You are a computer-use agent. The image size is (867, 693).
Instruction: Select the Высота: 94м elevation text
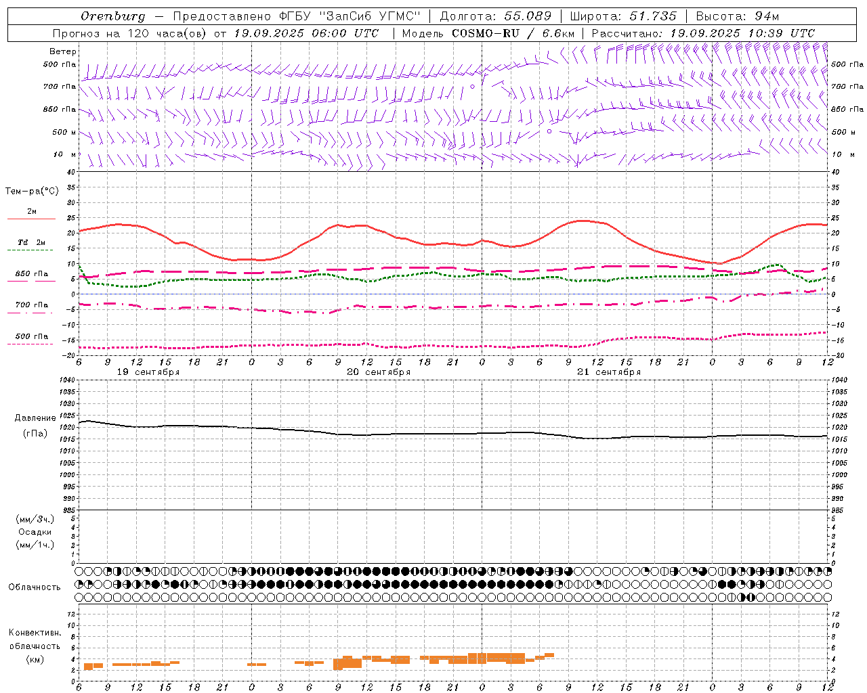738,16
